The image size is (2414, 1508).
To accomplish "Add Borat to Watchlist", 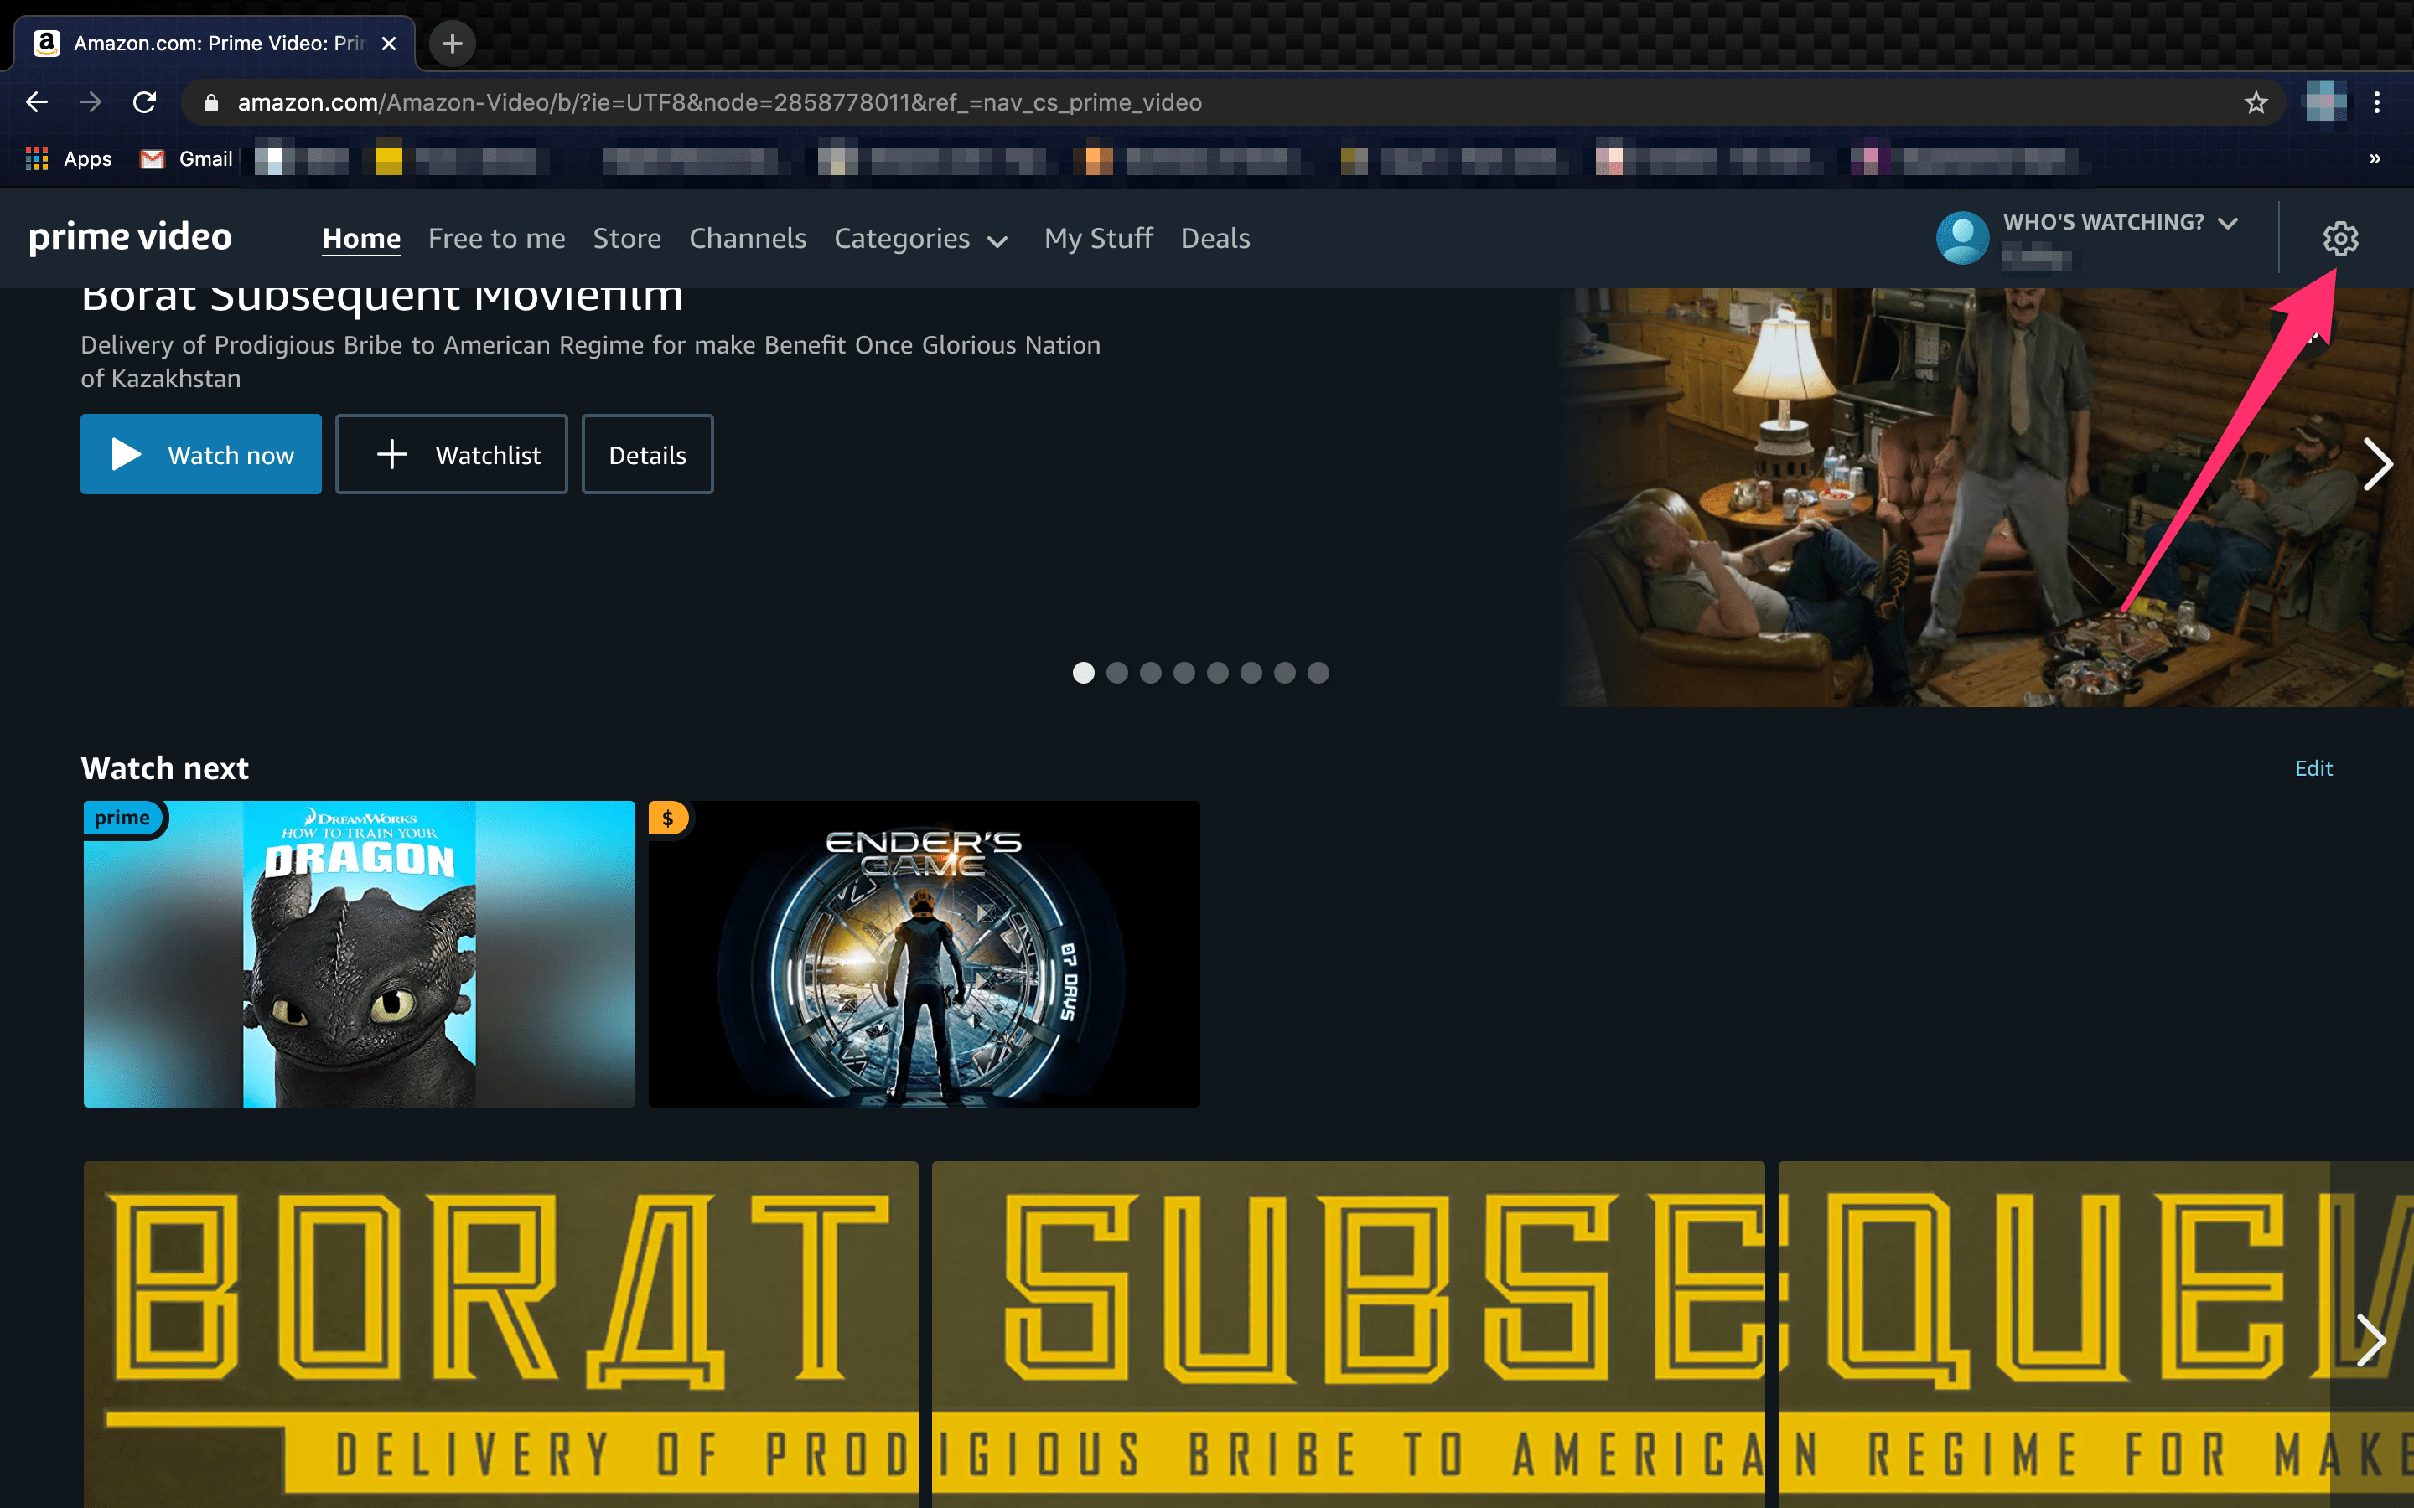I will tap(451, 455).
